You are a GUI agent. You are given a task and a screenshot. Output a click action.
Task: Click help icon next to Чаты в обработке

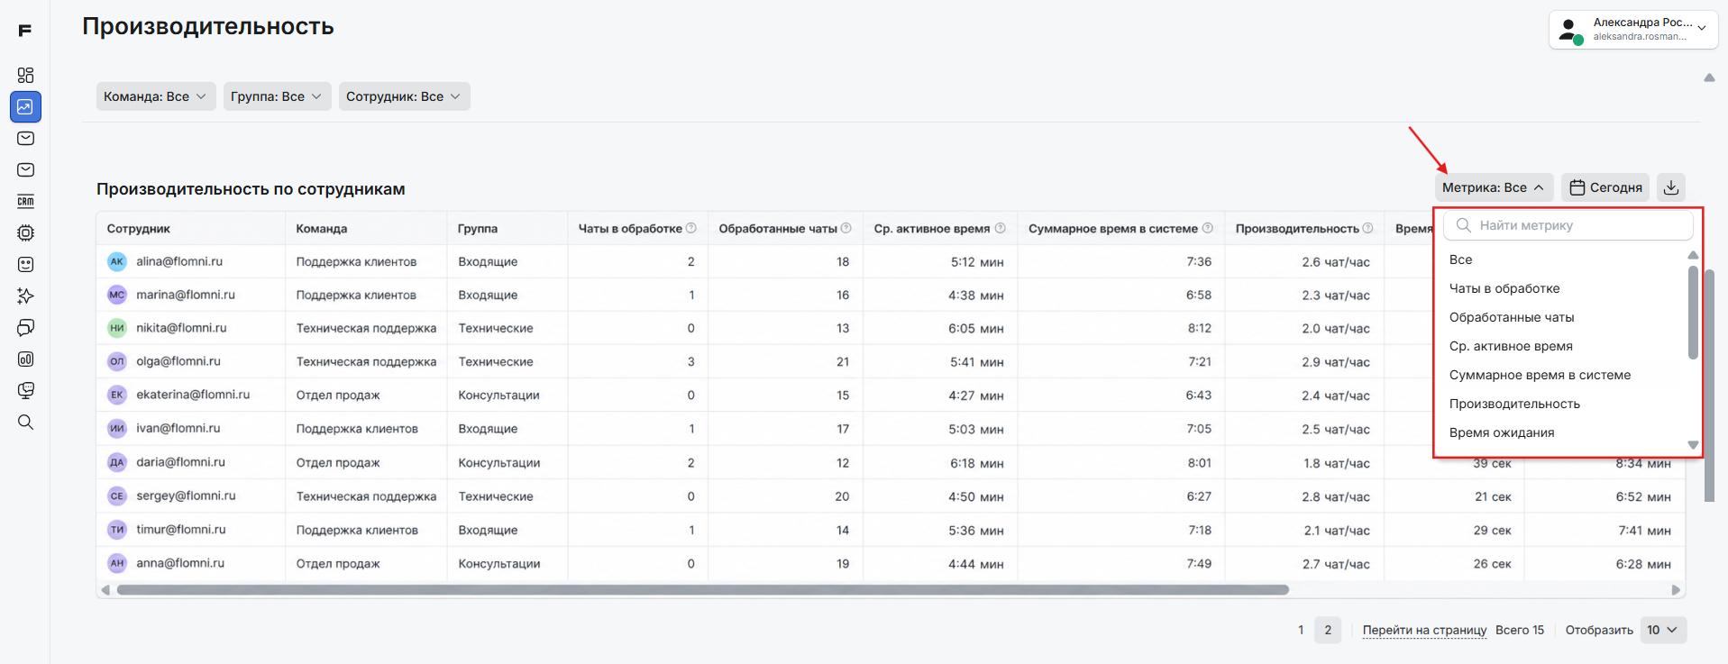click(691, 228)
